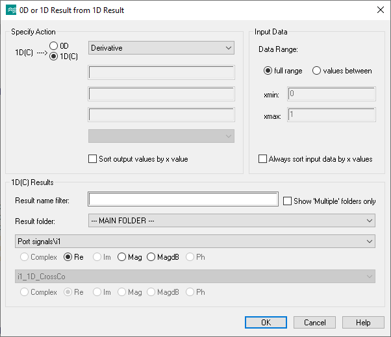Confirm the dialog with OK
This screenshot has height=337, width=391.
click(x=266, y=322)
